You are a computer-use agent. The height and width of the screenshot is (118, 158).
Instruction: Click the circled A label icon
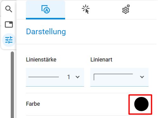(46, 9)
